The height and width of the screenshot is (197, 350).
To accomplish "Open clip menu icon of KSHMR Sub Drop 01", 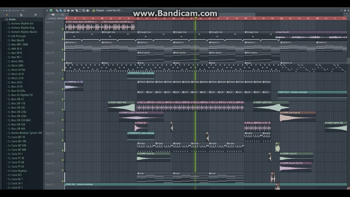I will tap(281, 113).
